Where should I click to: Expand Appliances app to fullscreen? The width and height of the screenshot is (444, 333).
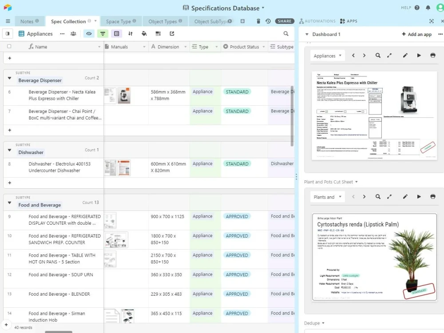tap(390, 55)
